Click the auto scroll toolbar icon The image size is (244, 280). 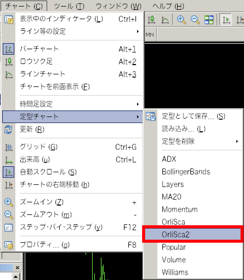pyautogui.click(x=226, y=19)
